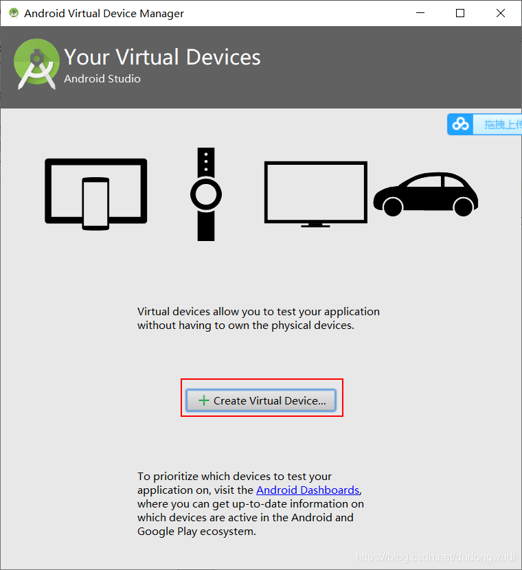Close the Android Virtual Device Manager

coord(501,13)
